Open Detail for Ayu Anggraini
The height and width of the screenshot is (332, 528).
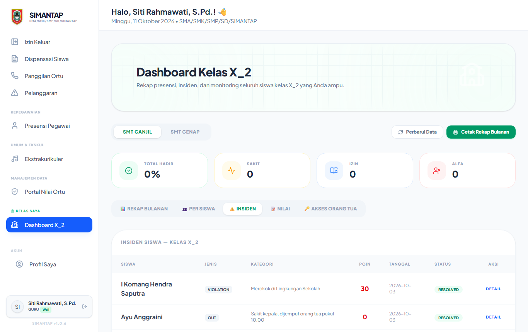(493, 317)
